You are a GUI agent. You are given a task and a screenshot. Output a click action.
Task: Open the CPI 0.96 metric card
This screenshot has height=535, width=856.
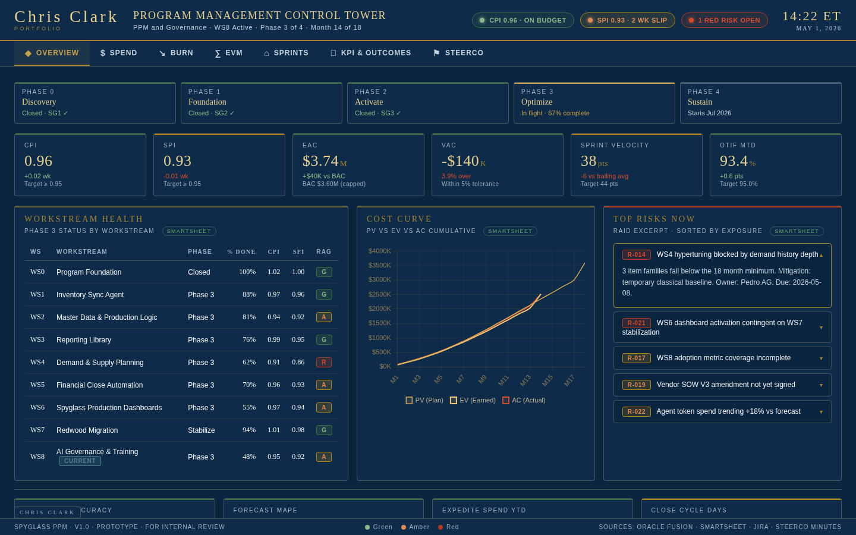click(80, 165)
